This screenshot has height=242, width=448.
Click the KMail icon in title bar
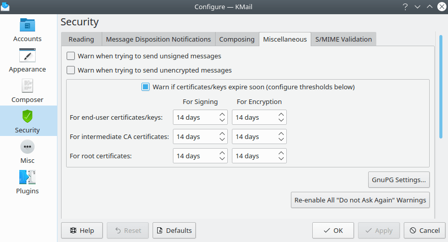pos(5,7)
